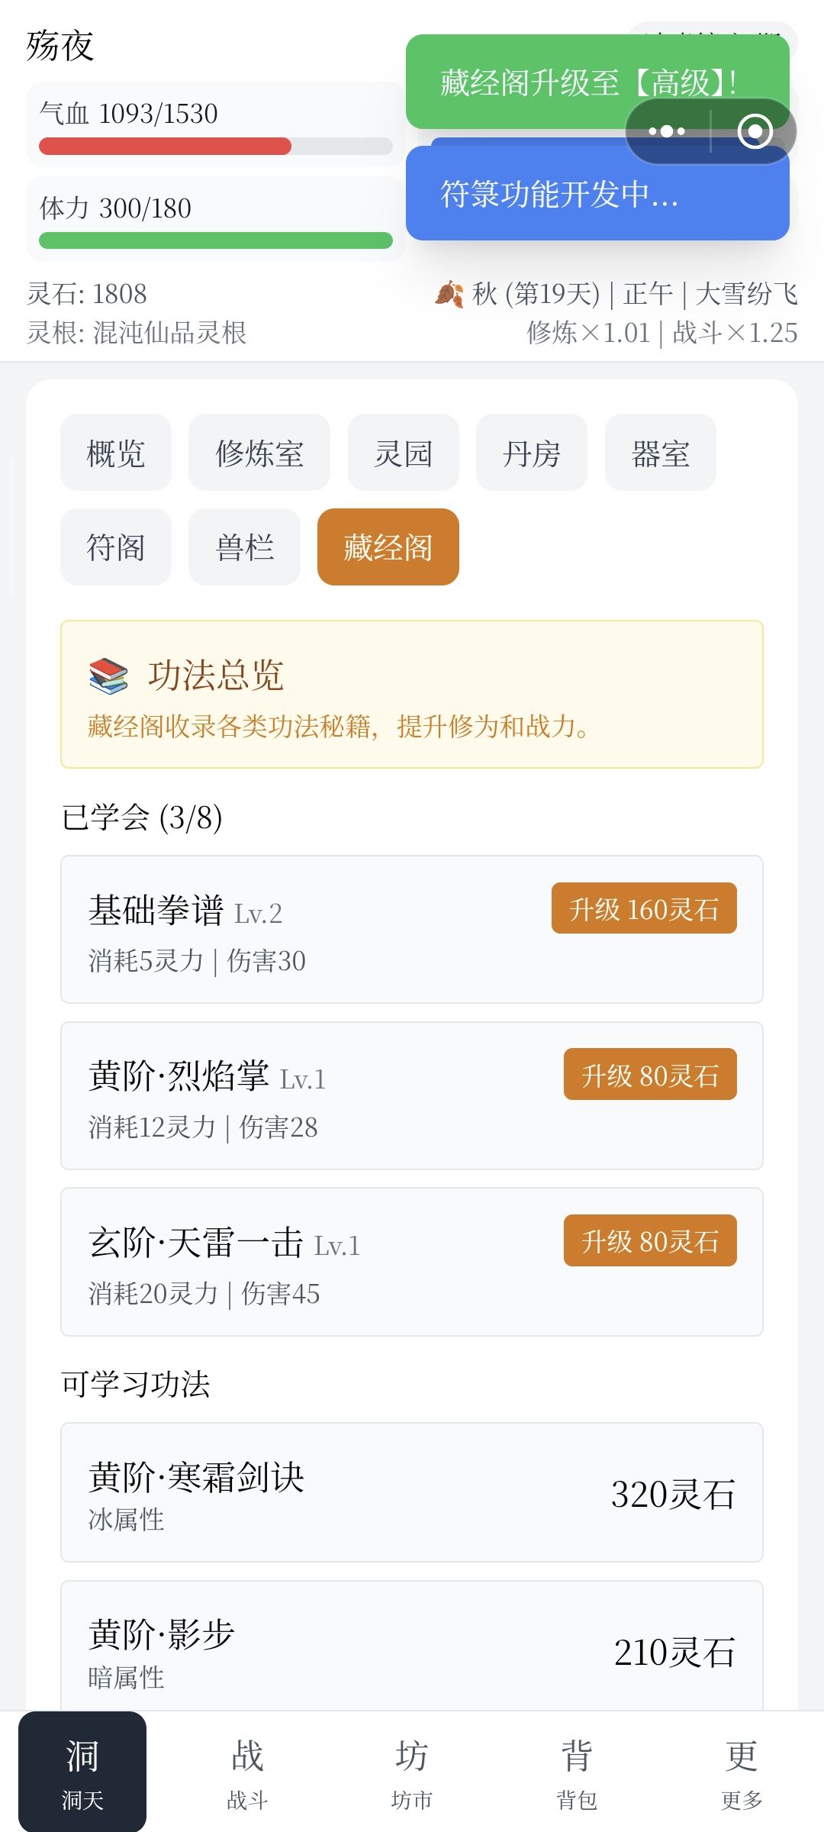
Task: Upgrade 玄阶·天雷一击 for 80灵石
Action: coord(650,1241)
